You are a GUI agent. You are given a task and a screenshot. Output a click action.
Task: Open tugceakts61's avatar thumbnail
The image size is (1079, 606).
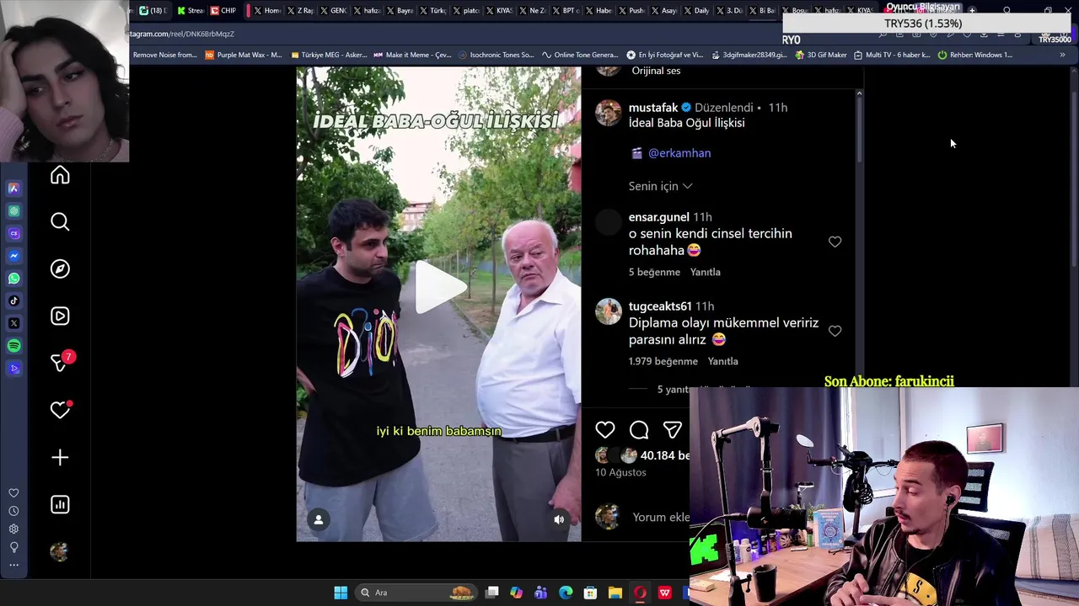[609, 311]
